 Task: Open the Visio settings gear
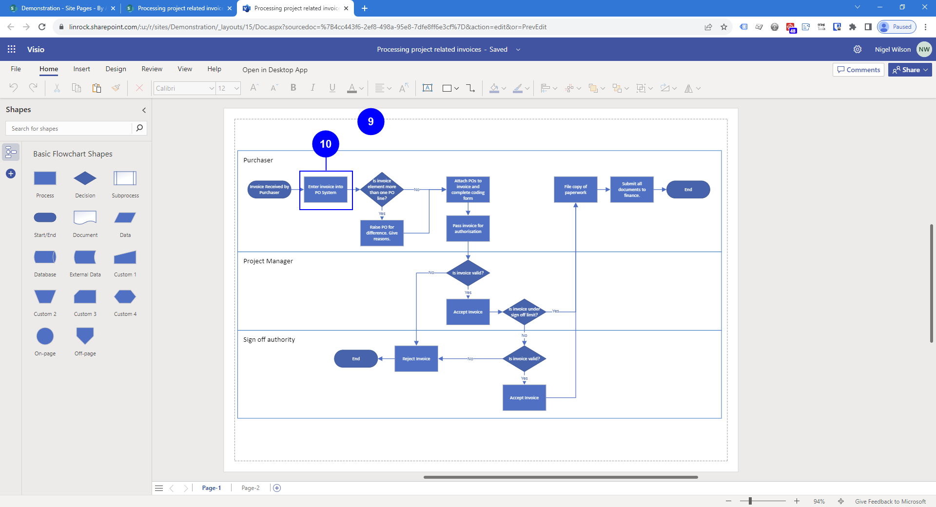pos(858,49)
